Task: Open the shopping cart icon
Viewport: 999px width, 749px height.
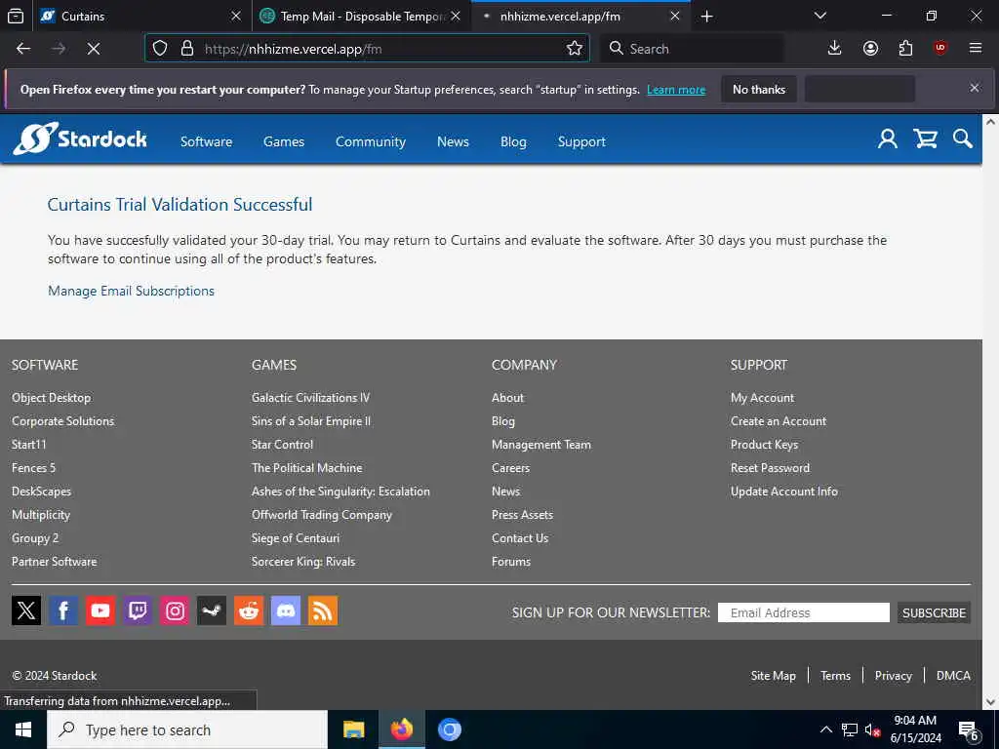Action: point(925,138)
